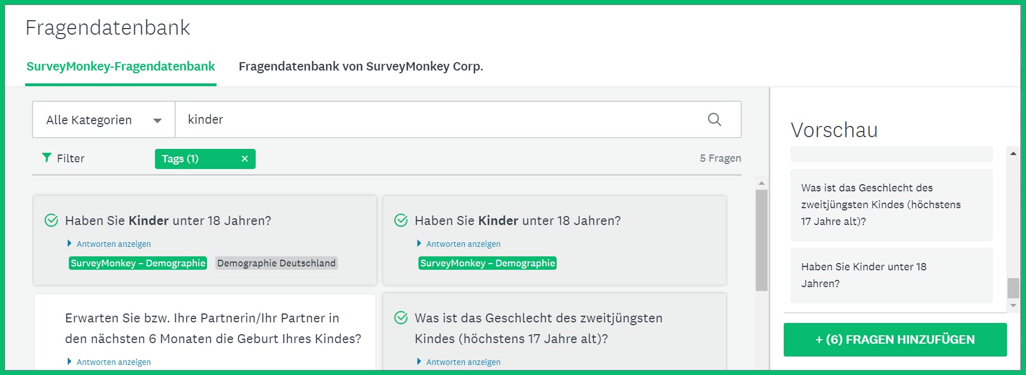Expand Antworten anzeigen under second Kinder question

tap(459, 244)
